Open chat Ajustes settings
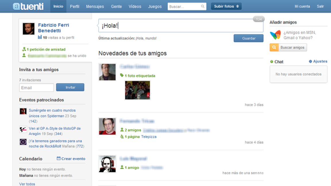 click(x=320, y=61)
